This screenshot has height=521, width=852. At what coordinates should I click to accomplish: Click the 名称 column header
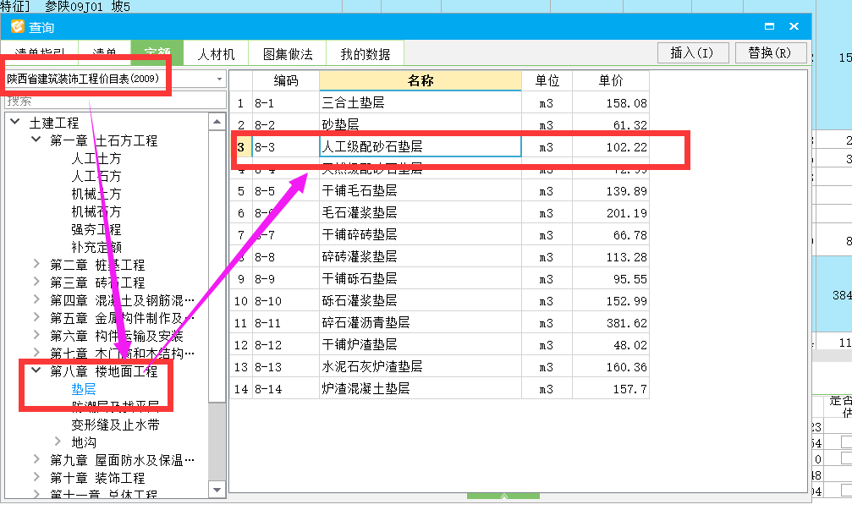pos(421,80)
